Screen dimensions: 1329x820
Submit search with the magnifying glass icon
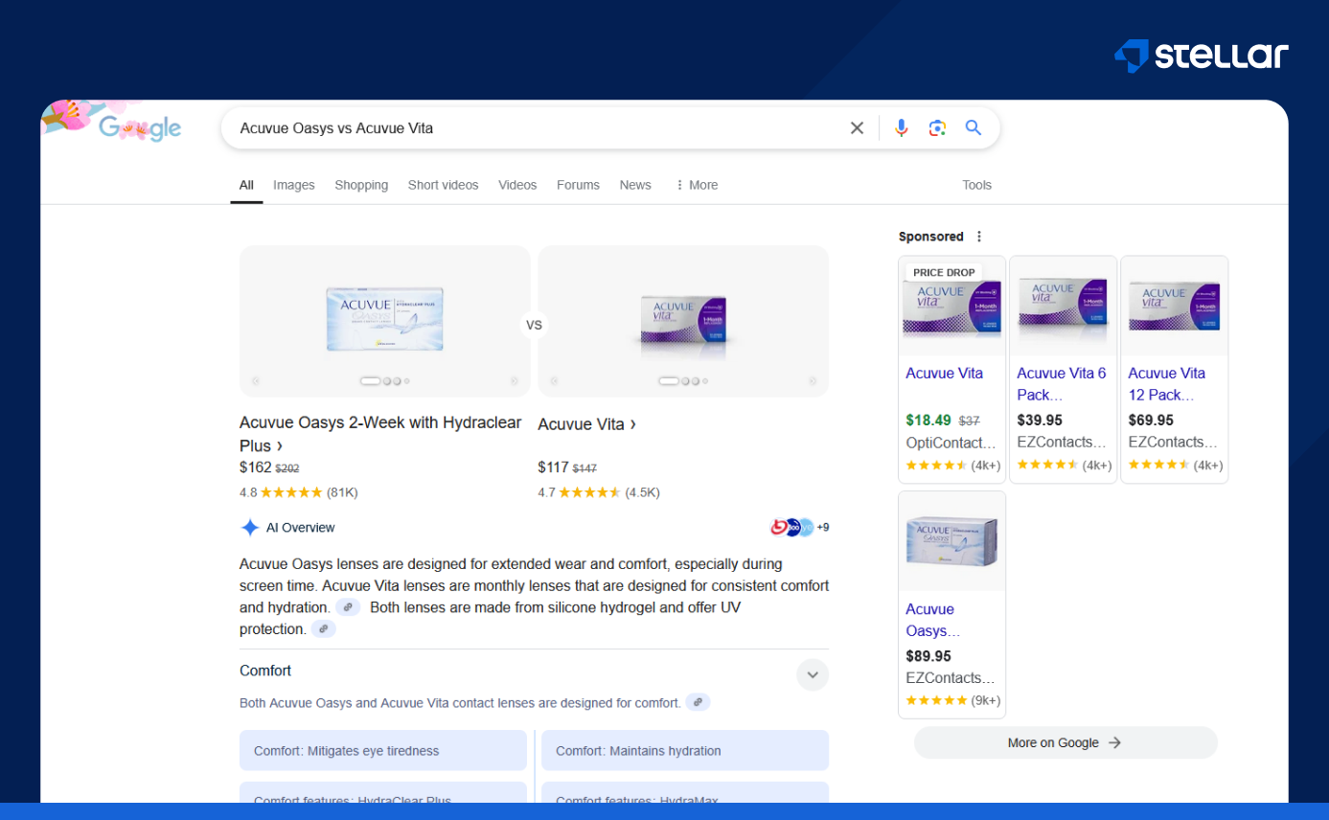974,128
